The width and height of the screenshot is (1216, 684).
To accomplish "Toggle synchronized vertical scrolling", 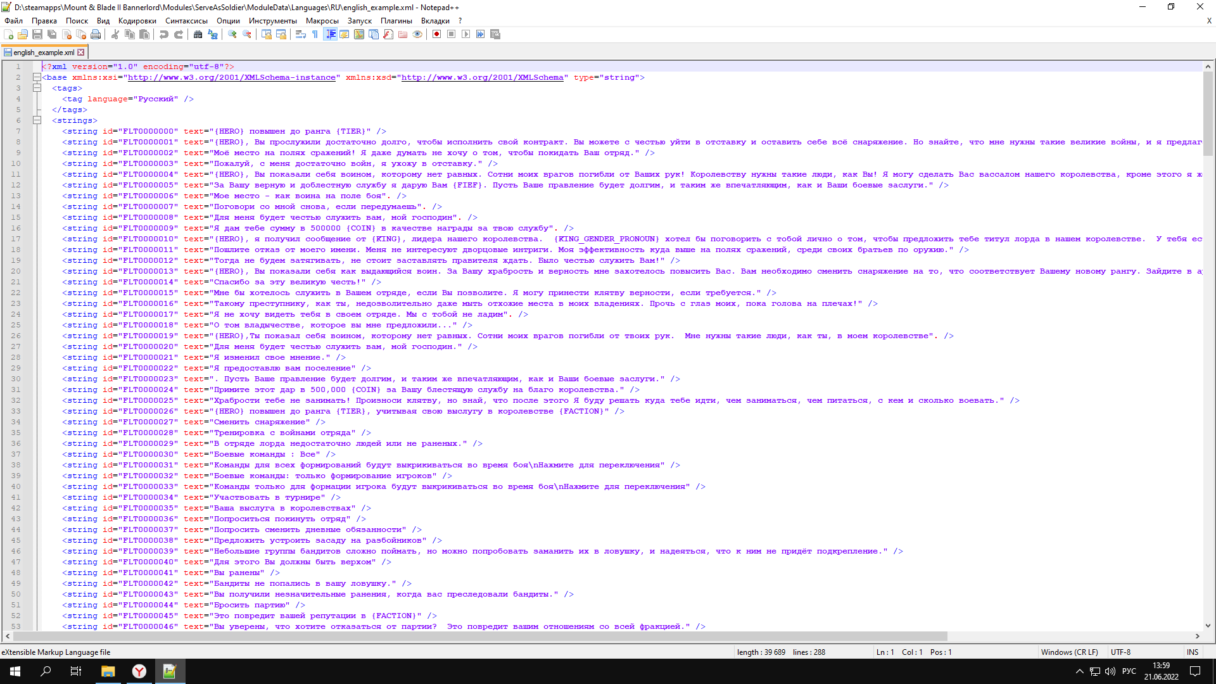I will click(x=267, y=34).
